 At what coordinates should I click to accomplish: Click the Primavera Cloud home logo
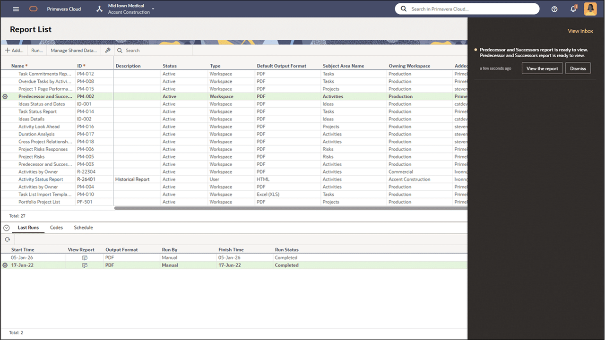(33, 8)
